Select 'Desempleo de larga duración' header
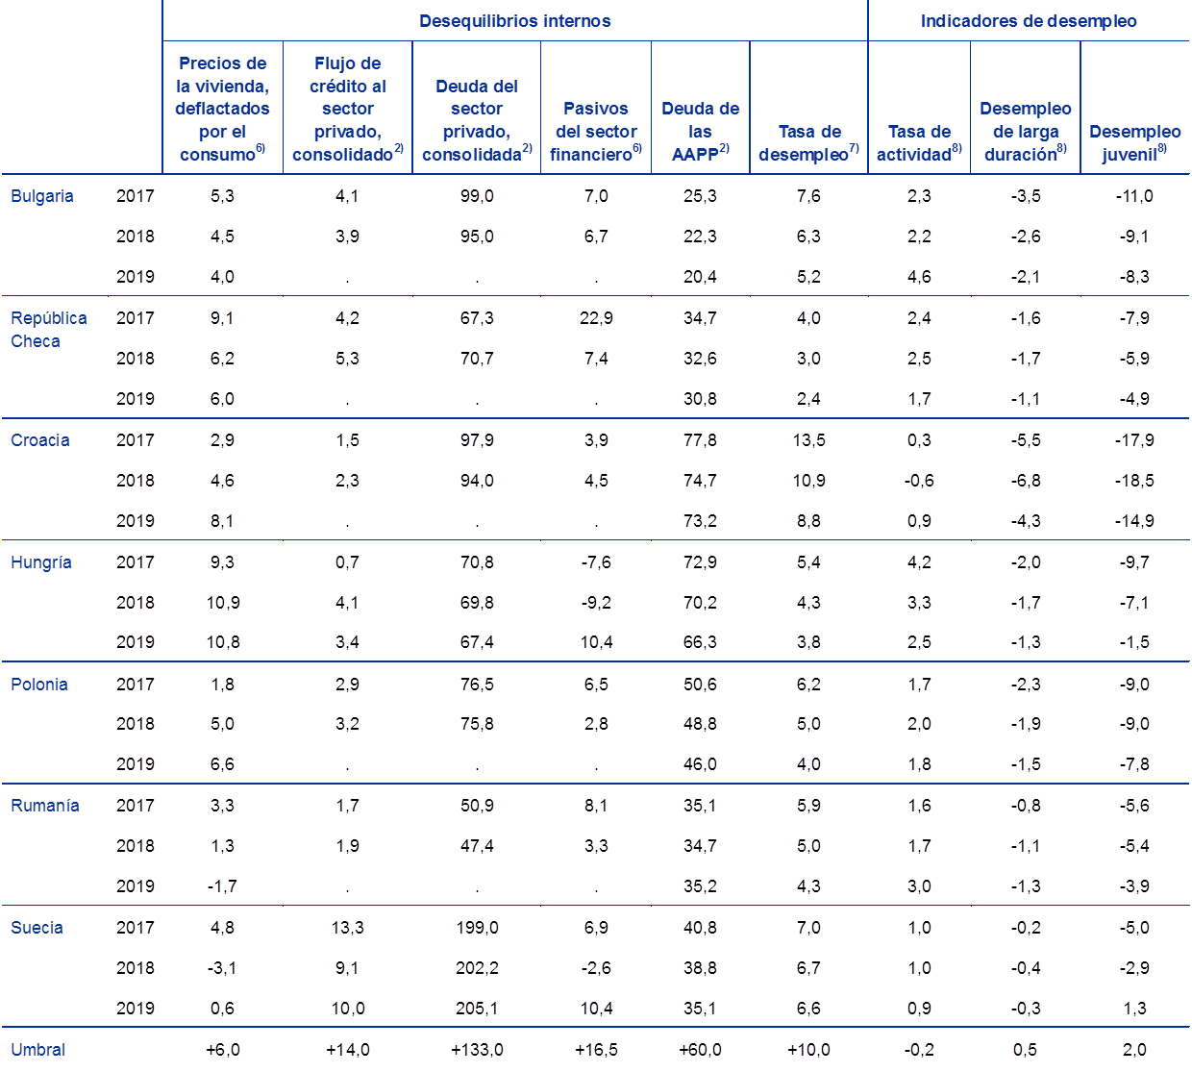This screenshot has width=1192, height=1072. 1025,132
